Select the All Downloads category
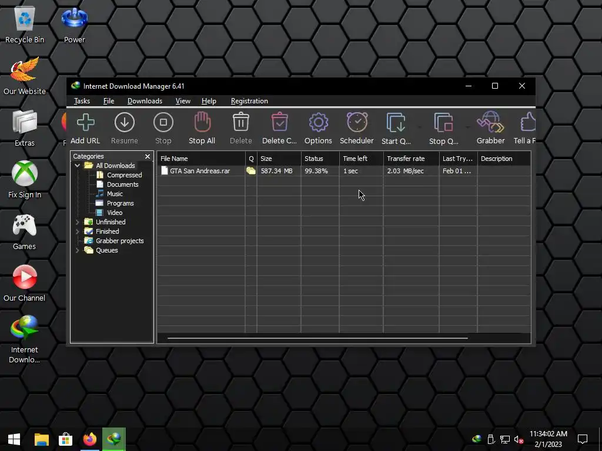 pos(115,166)
